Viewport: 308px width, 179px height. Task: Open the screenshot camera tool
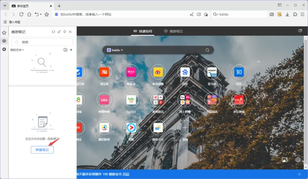click(x=272, y=14)
